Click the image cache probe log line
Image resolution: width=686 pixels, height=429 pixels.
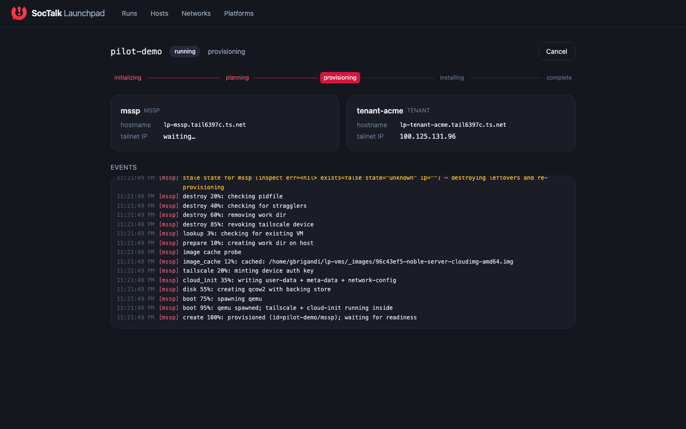343,252
